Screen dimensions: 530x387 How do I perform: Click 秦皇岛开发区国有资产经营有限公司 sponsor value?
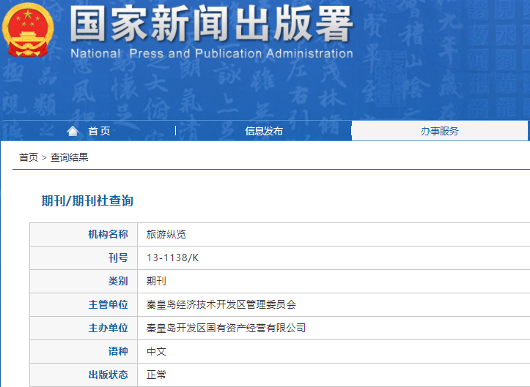click(226, 328)
